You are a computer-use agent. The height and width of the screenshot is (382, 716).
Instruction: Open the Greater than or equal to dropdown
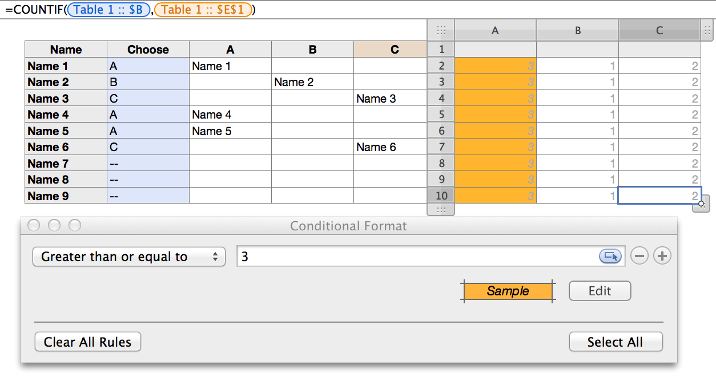(x=128, y=257)
